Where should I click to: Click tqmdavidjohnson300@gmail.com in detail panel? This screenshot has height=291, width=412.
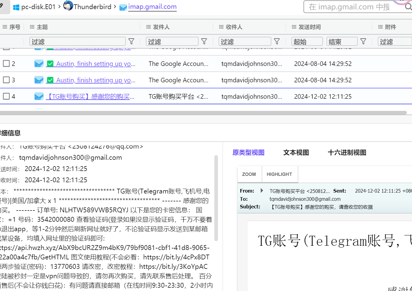[x=70, y=158]
